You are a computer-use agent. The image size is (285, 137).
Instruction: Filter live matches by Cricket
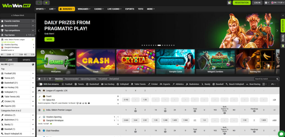[153, 84]
